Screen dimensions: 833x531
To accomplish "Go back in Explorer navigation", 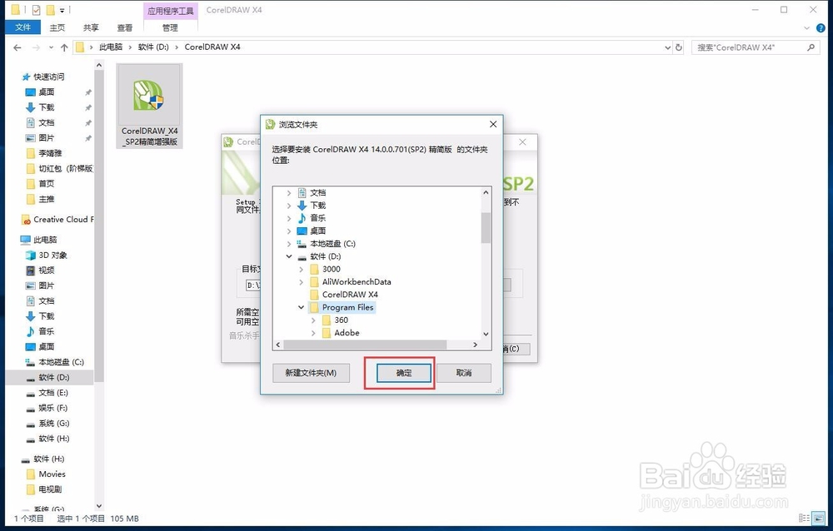I will [x=17, y=47].
